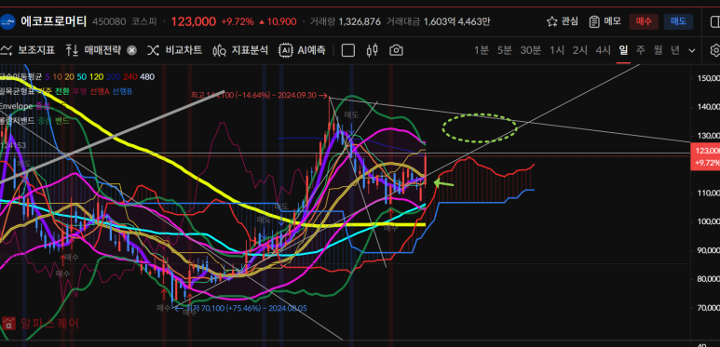Image resolution: width=720 pixels, height=347 pixels.
Task: Toggle the 10-day moving average label
Action: click(x=58, y=77)
